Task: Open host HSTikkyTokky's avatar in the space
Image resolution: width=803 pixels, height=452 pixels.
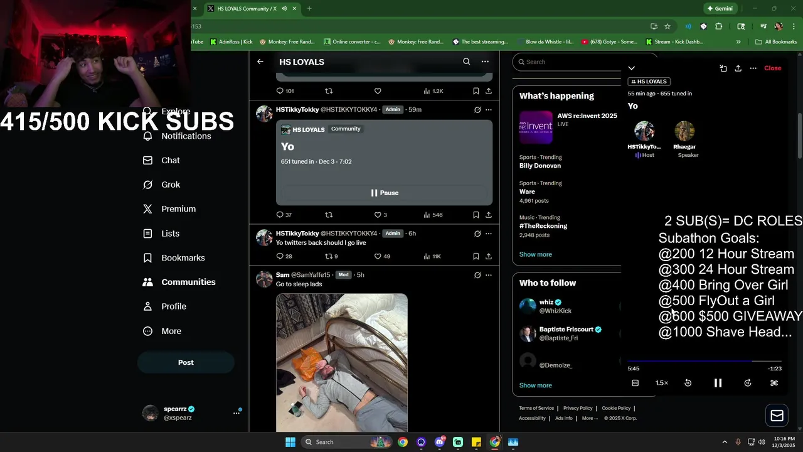Action: pos(644,131)
